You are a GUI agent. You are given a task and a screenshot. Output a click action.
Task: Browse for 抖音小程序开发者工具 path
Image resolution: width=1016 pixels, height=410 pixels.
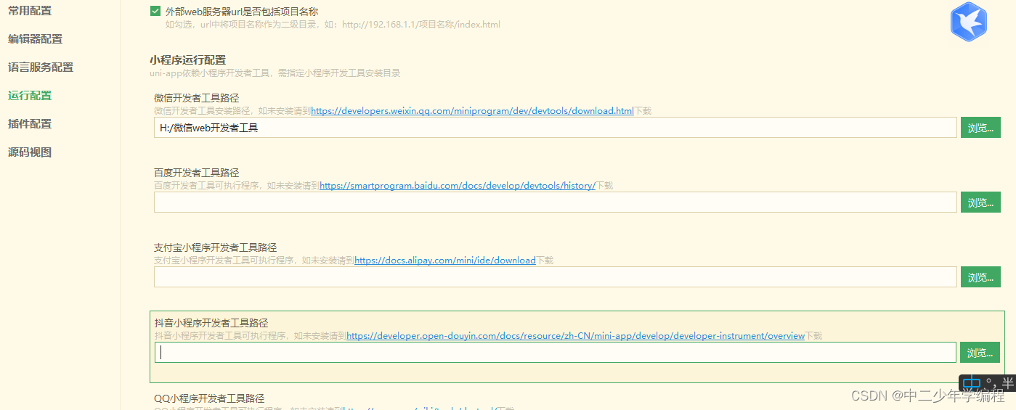tap(980, 353)
